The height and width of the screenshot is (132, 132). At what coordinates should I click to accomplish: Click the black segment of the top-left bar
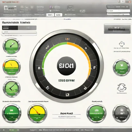coord(10,28)
